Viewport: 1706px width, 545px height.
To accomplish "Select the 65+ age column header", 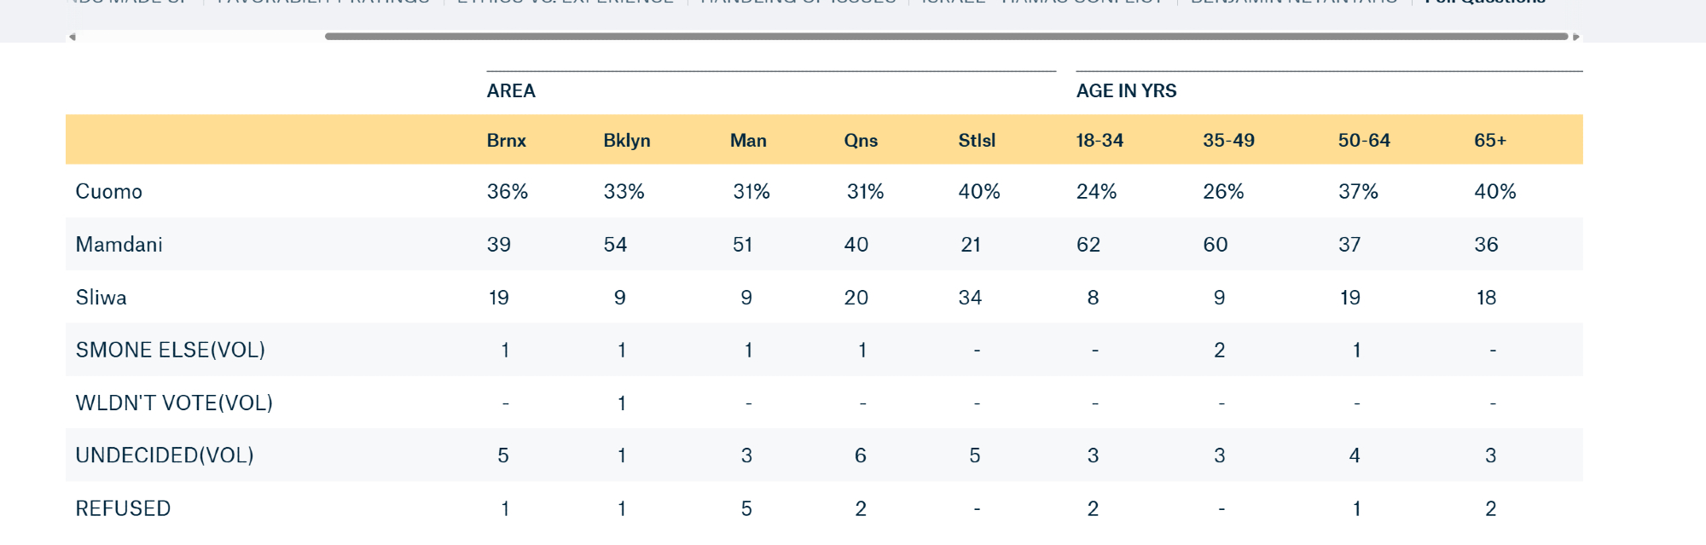I will pyautogui.click(x=1490, y=141).
